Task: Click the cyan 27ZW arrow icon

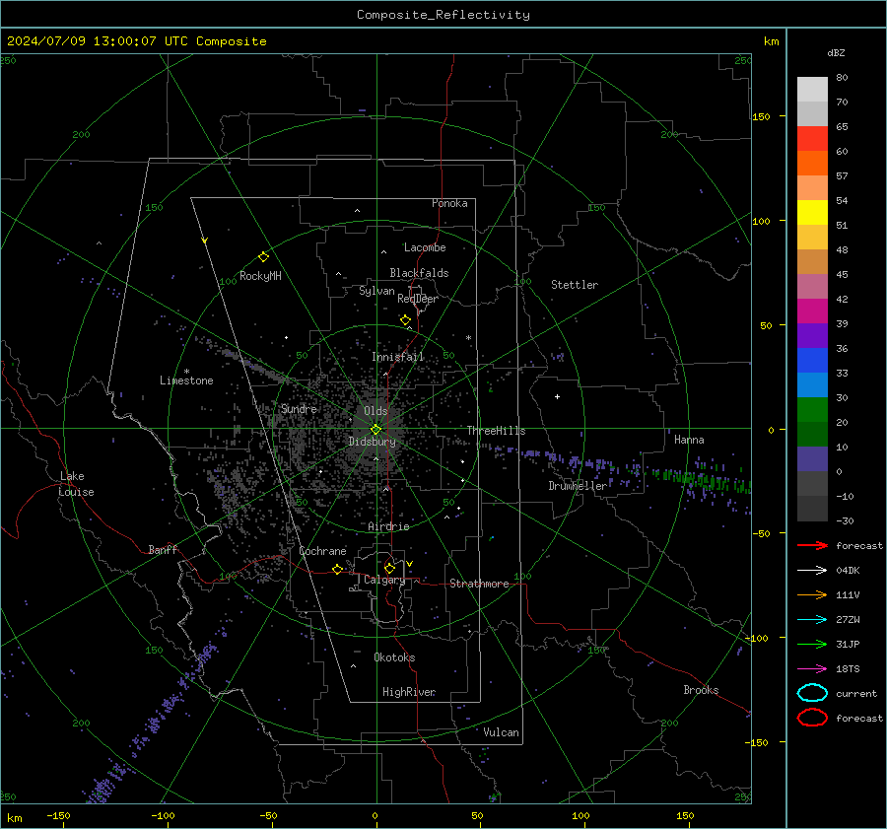Action: coord(812,620)
